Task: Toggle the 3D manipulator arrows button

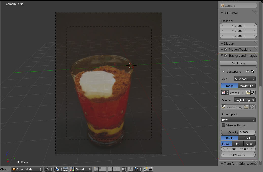Action: tap(65, 169)
